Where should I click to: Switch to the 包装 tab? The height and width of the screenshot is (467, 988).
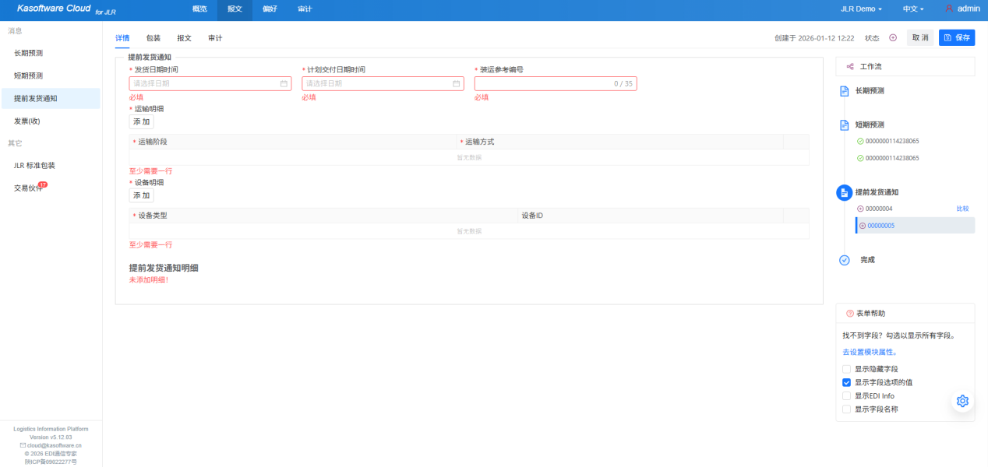coord(153,38)
